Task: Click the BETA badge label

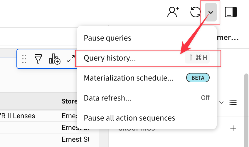Action: [x=198, y=78]
